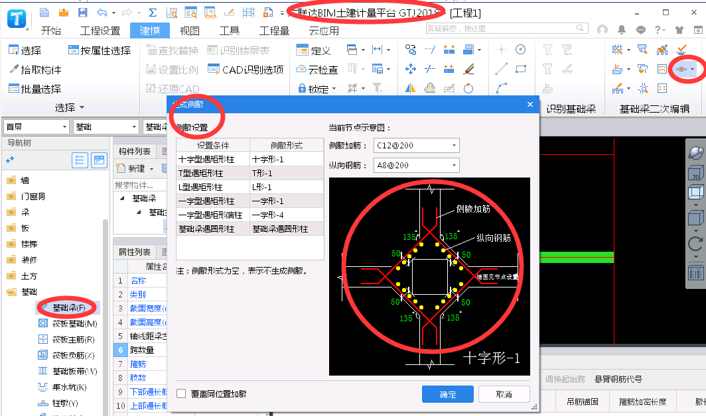Click 批量选择 batch select tool
The width and height of the screenshot is (706, 416).
click(x=35, y=89)
